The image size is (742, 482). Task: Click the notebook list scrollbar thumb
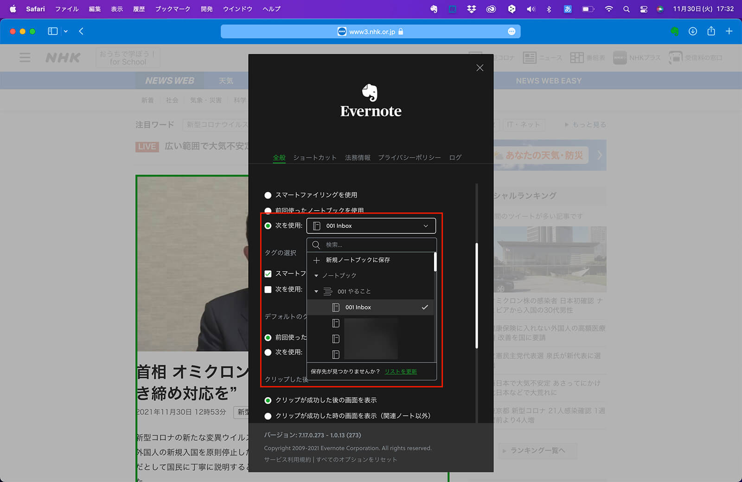click(435, 262)
